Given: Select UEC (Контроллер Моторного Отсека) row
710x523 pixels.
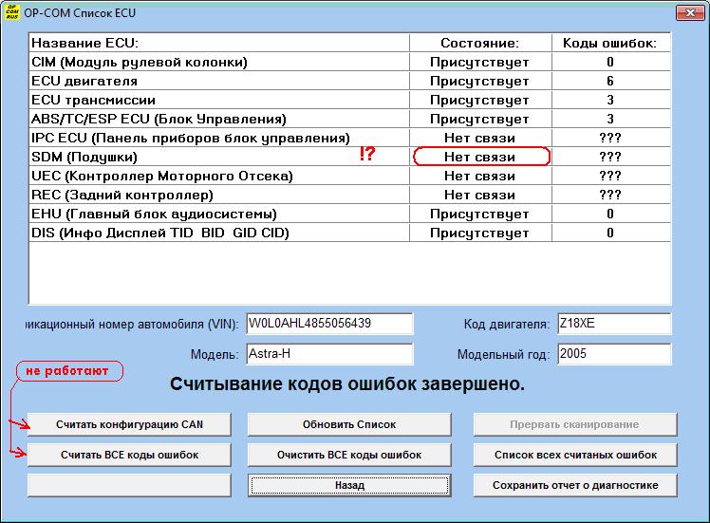Looking at the screenshot, I should pos(349,176).
